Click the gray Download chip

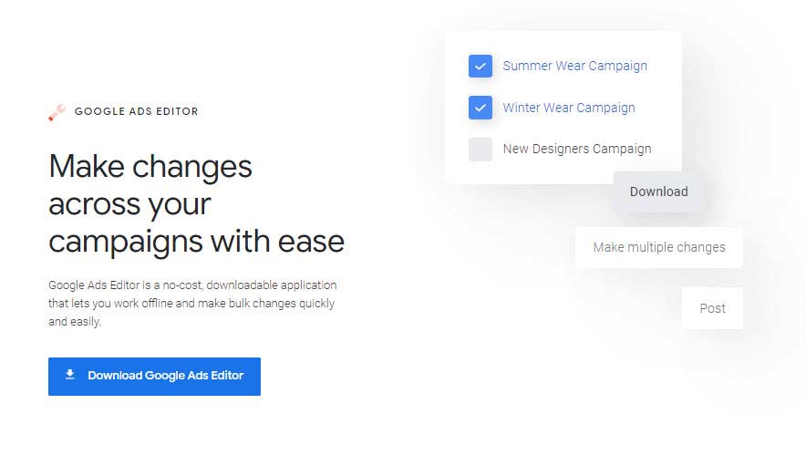pyautogui.click(x=658, y=192)
